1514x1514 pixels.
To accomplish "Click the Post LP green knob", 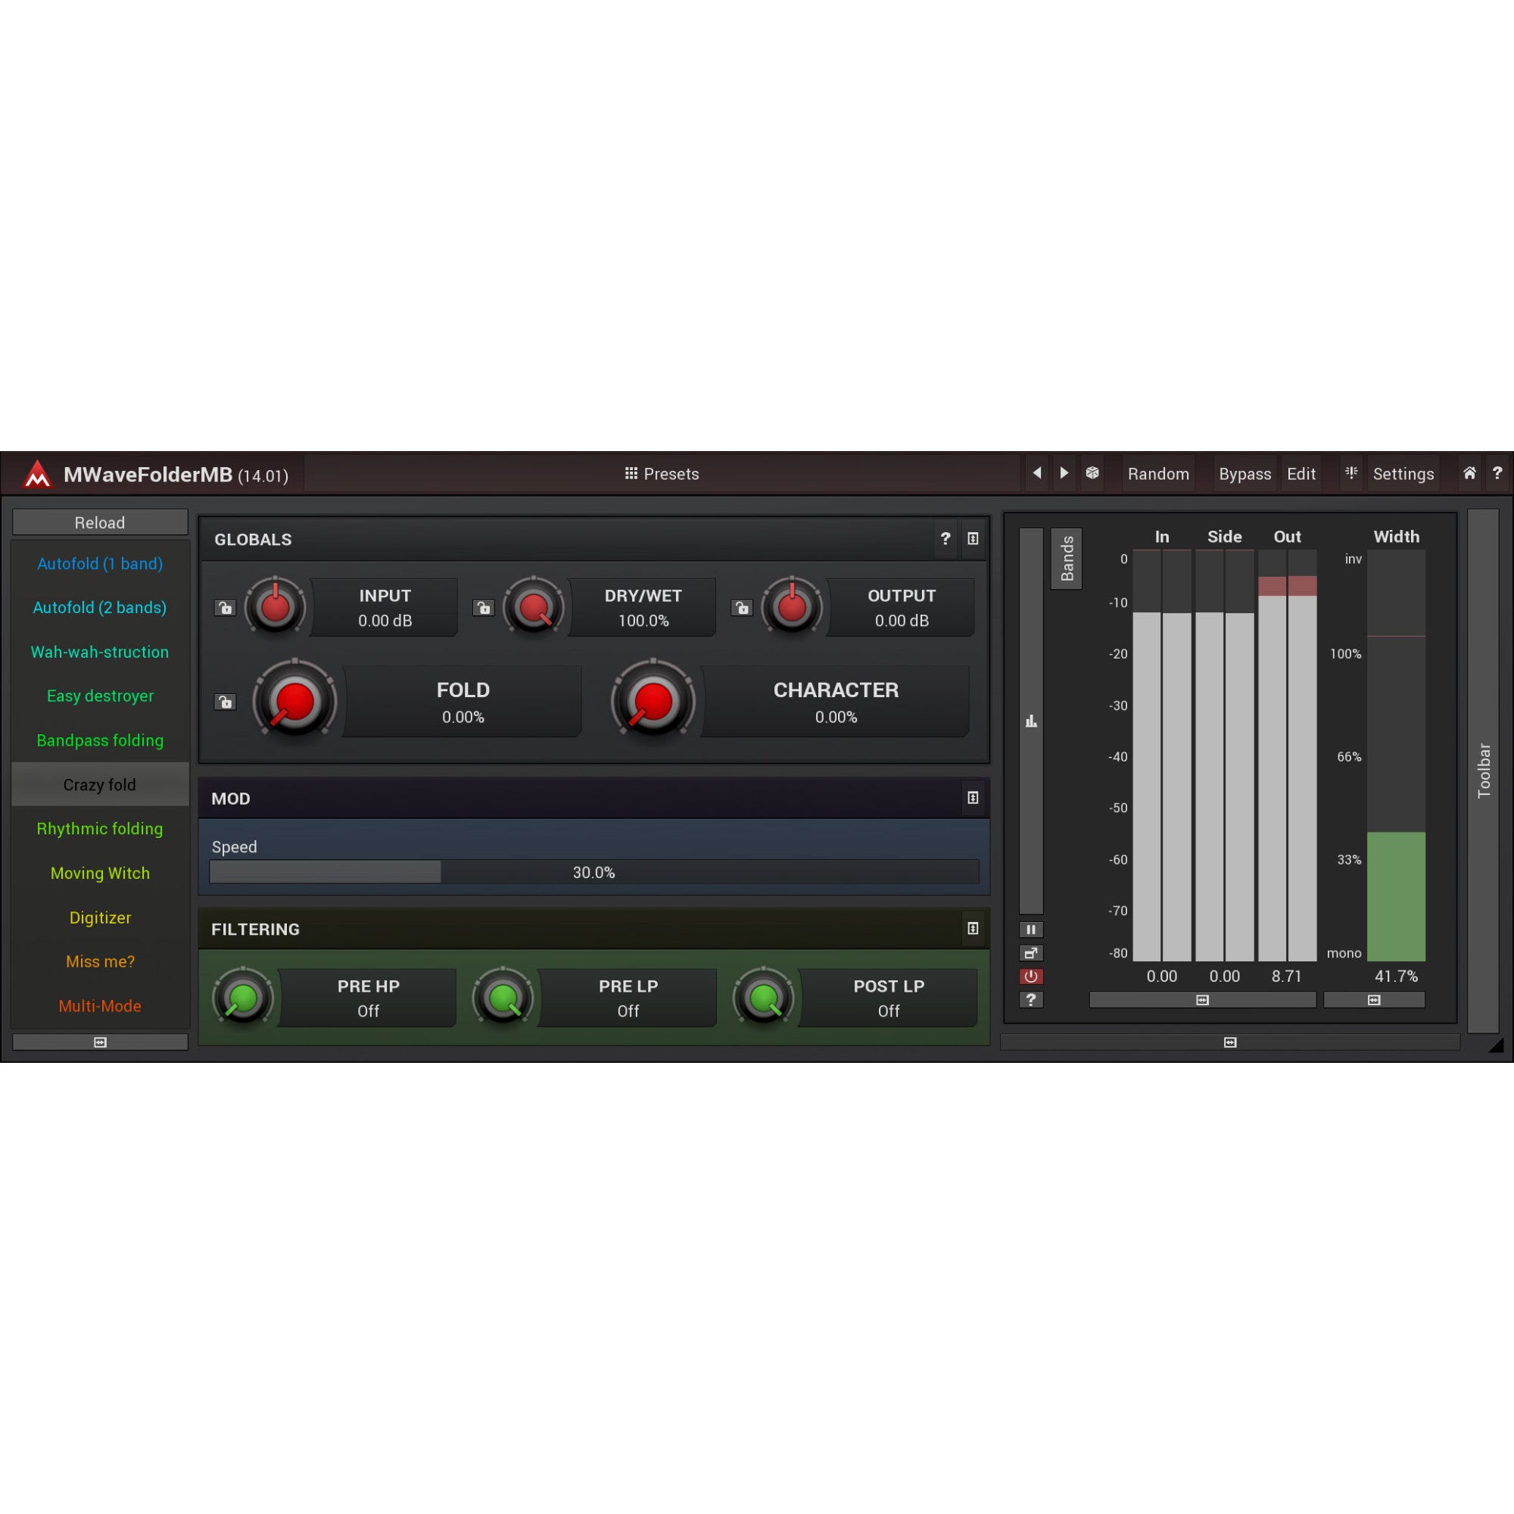I will point(763,997).
